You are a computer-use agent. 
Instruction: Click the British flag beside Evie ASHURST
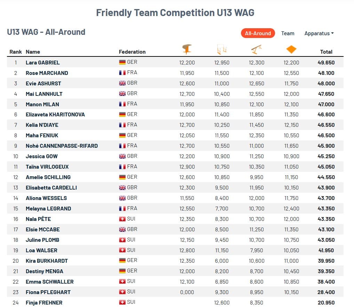122,83
